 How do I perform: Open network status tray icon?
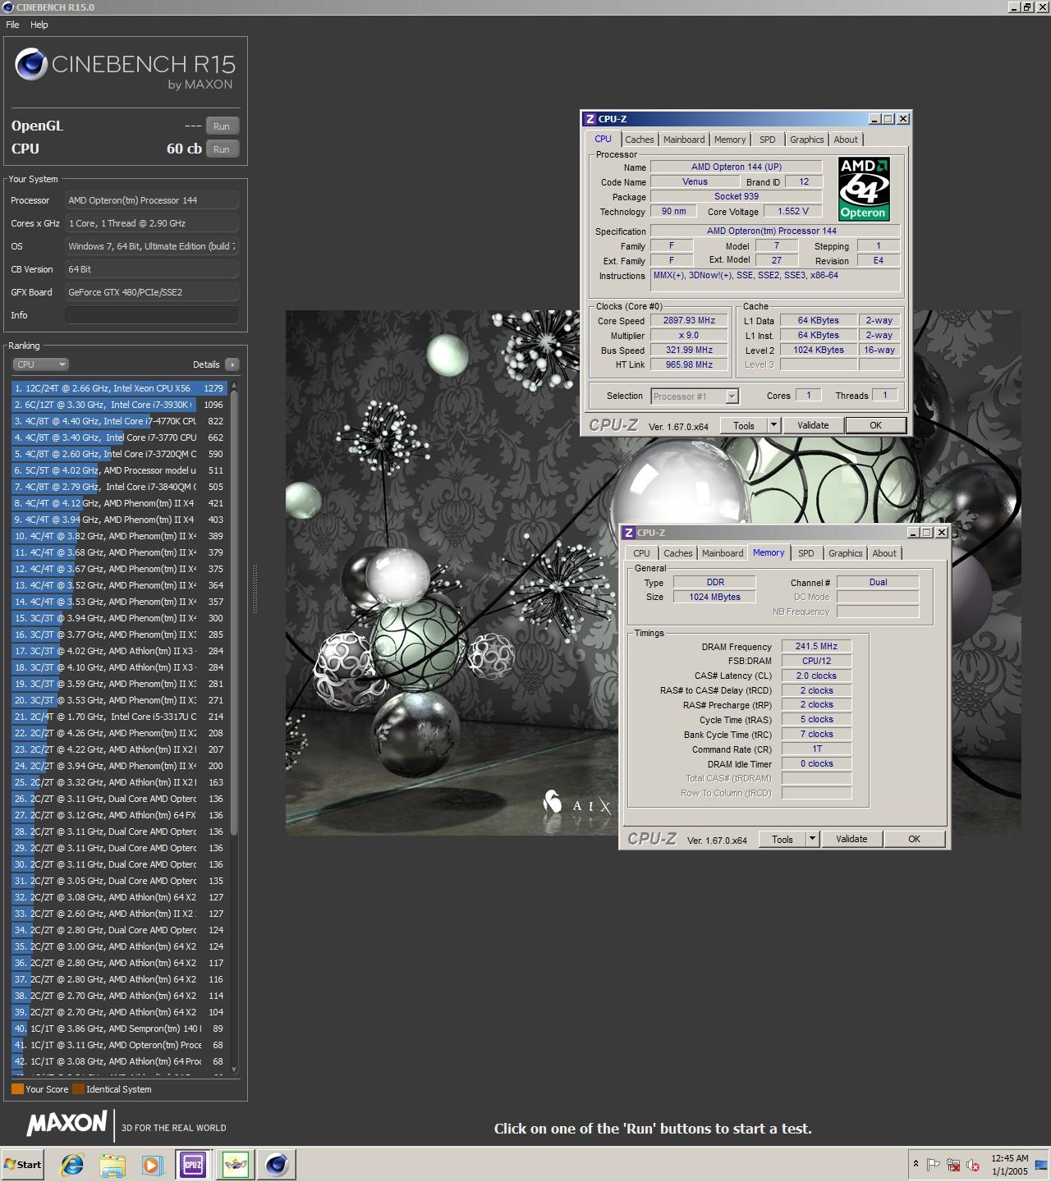953,1164
